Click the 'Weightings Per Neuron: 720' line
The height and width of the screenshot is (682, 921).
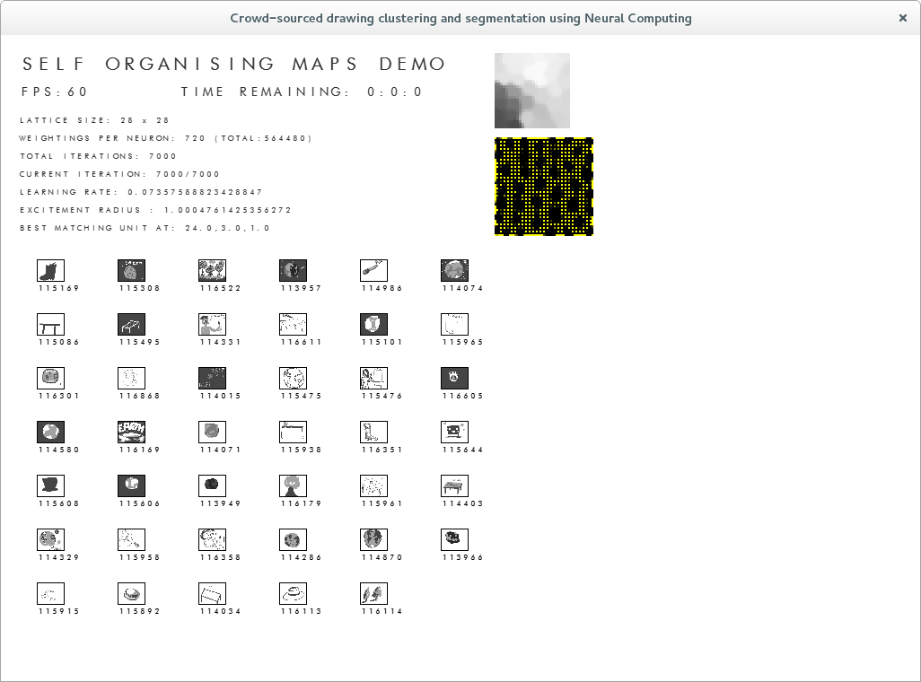tap(165, 138)
